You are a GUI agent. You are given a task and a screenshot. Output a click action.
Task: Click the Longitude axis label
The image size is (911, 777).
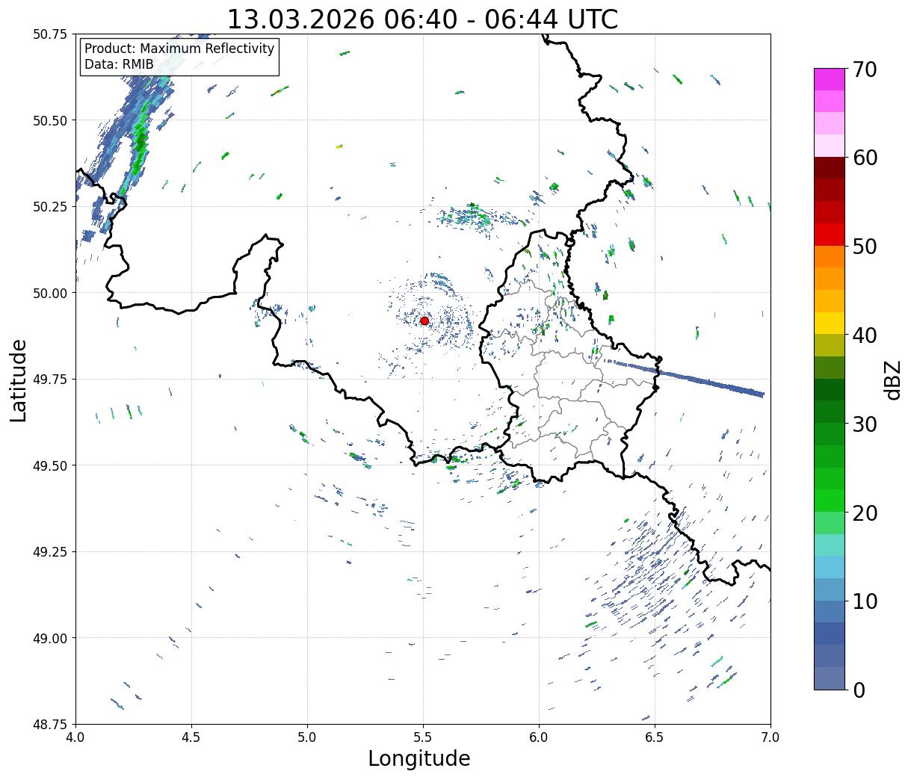point(419,758)
